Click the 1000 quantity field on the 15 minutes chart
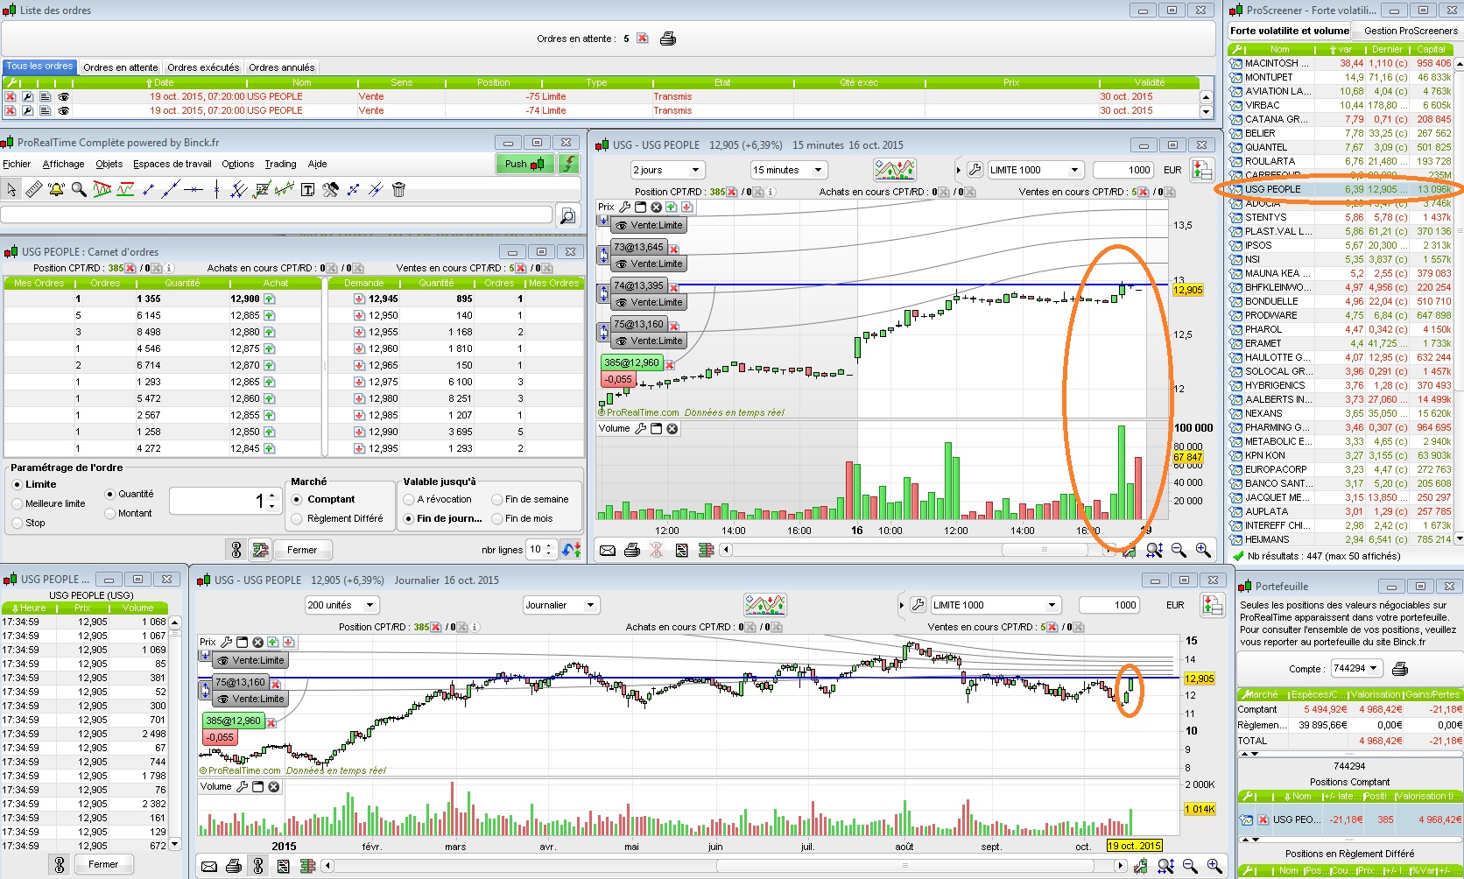 coord(1124,170)
